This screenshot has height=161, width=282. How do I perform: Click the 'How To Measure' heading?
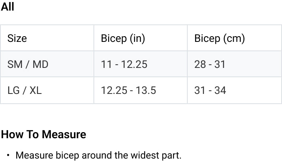point(43,134)
